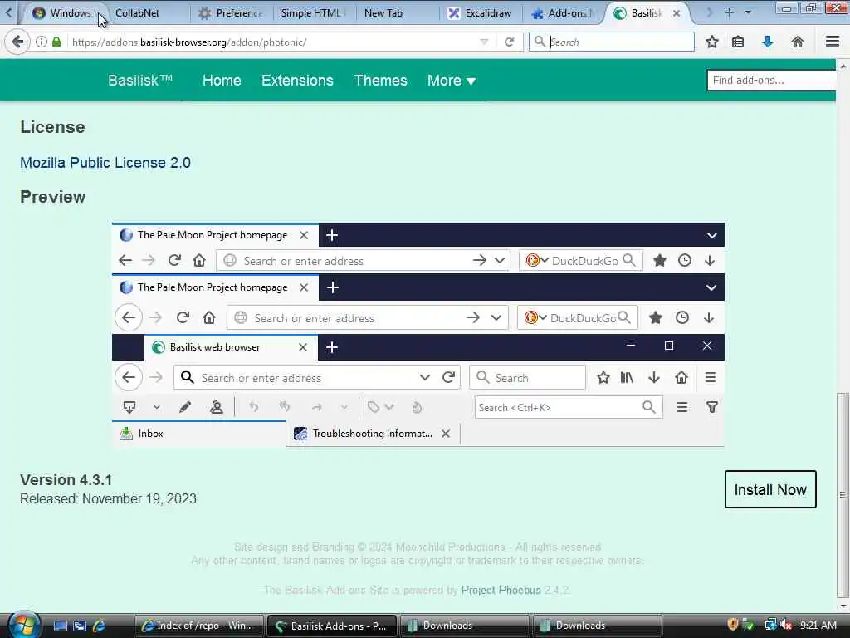Screen dimensions: 850x638
Task: Switch to the Preferences tab
Action: click(232, 13)
